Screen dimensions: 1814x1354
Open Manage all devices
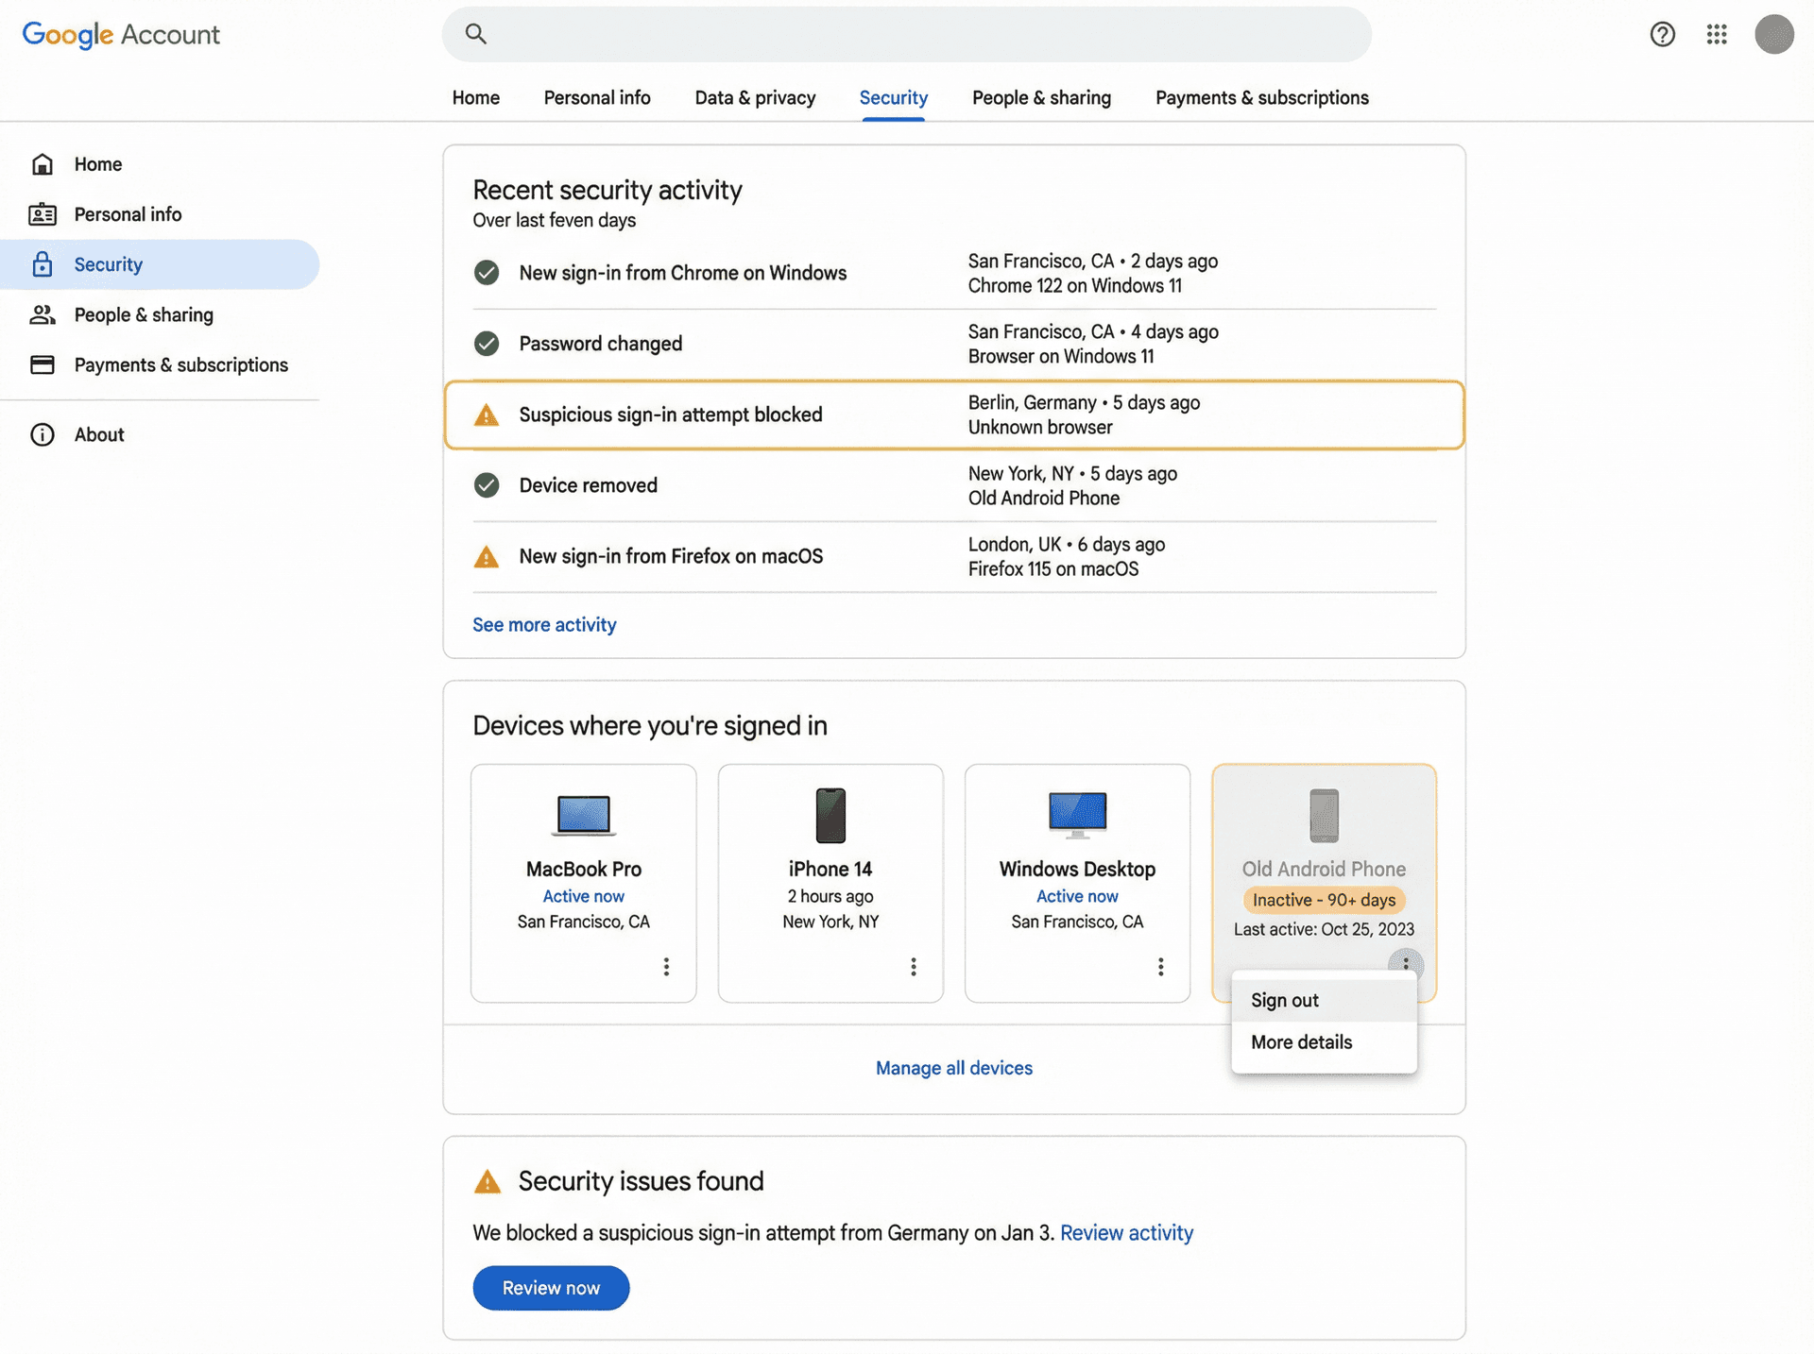click(953, 1068)
